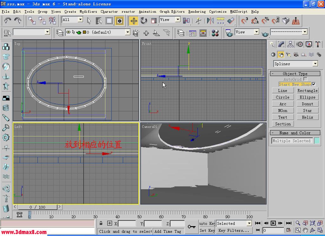
Task: Open the Graph Editors menu
Action: (172, 11)
